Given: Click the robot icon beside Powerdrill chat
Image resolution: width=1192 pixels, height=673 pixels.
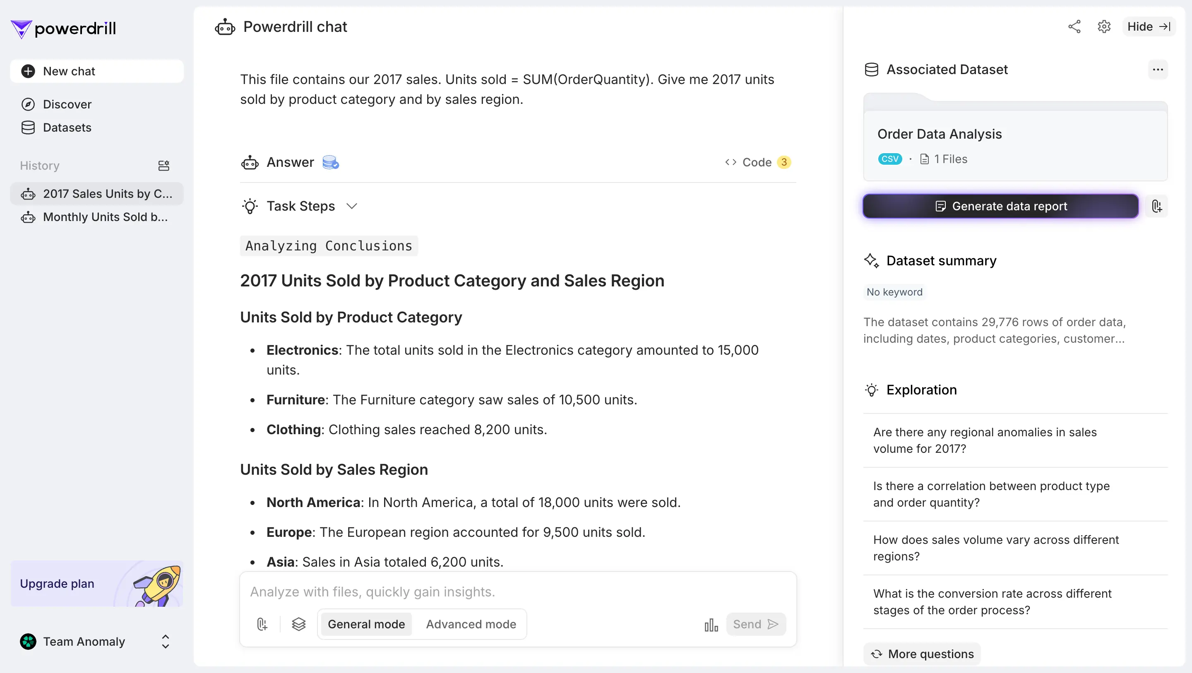Looking at the screenshot, I should [225, 27].
